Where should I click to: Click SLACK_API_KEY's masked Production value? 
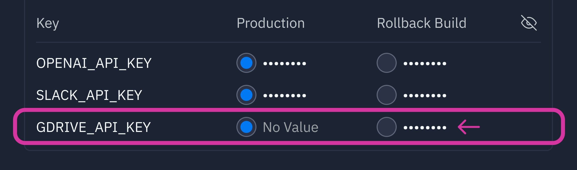[x=284, y=96]
